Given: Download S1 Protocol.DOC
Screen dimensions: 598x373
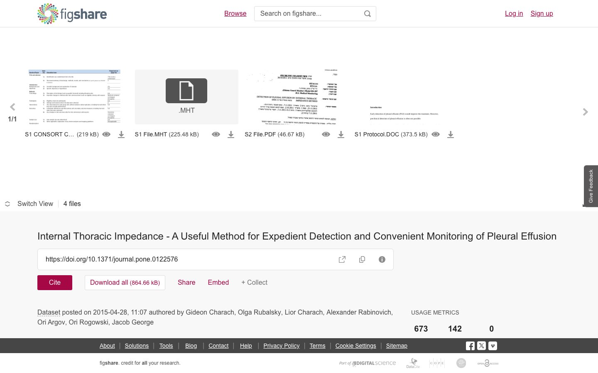Looking at the screenshot, I should [451, 134].
